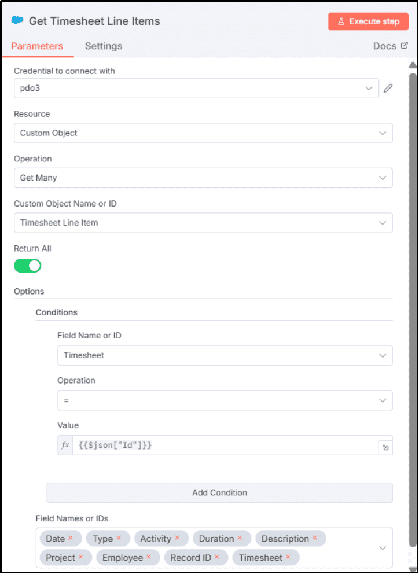Image resolution: width=419 pixels, height=574 pixels.
Task: Click into the Value expression field
Action: 225,445
